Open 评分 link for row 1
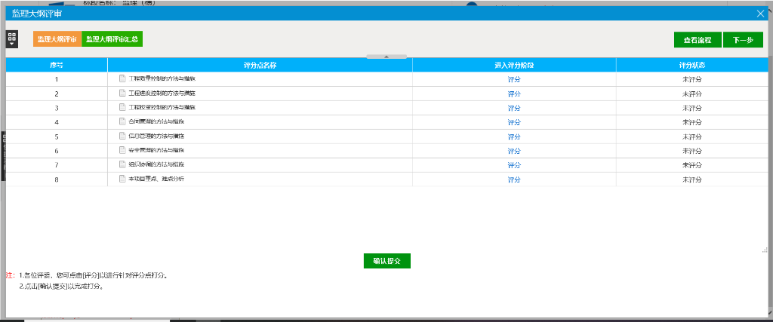 [514, 79]
